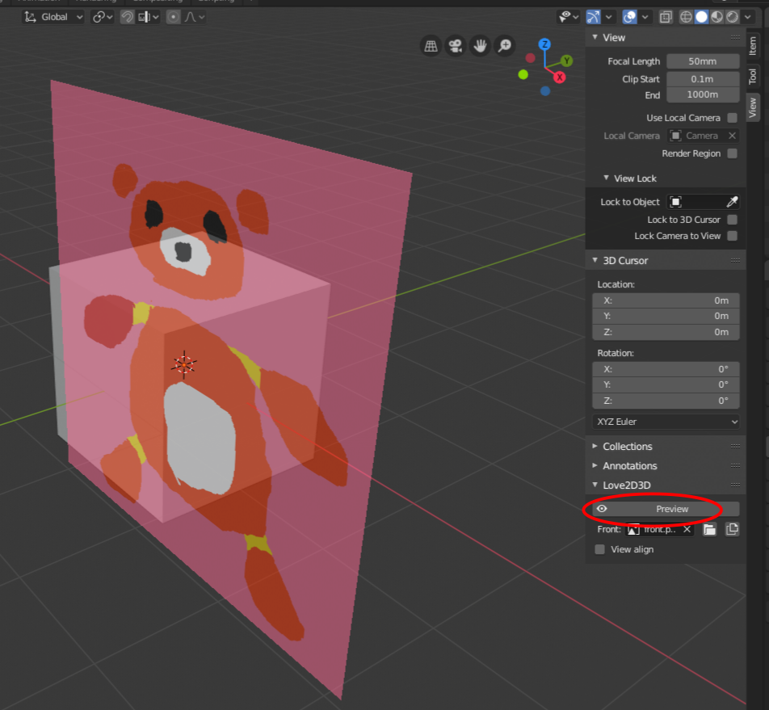Enable Lock Camera to View checkbox
769x710 pixels.
point(732,236)
